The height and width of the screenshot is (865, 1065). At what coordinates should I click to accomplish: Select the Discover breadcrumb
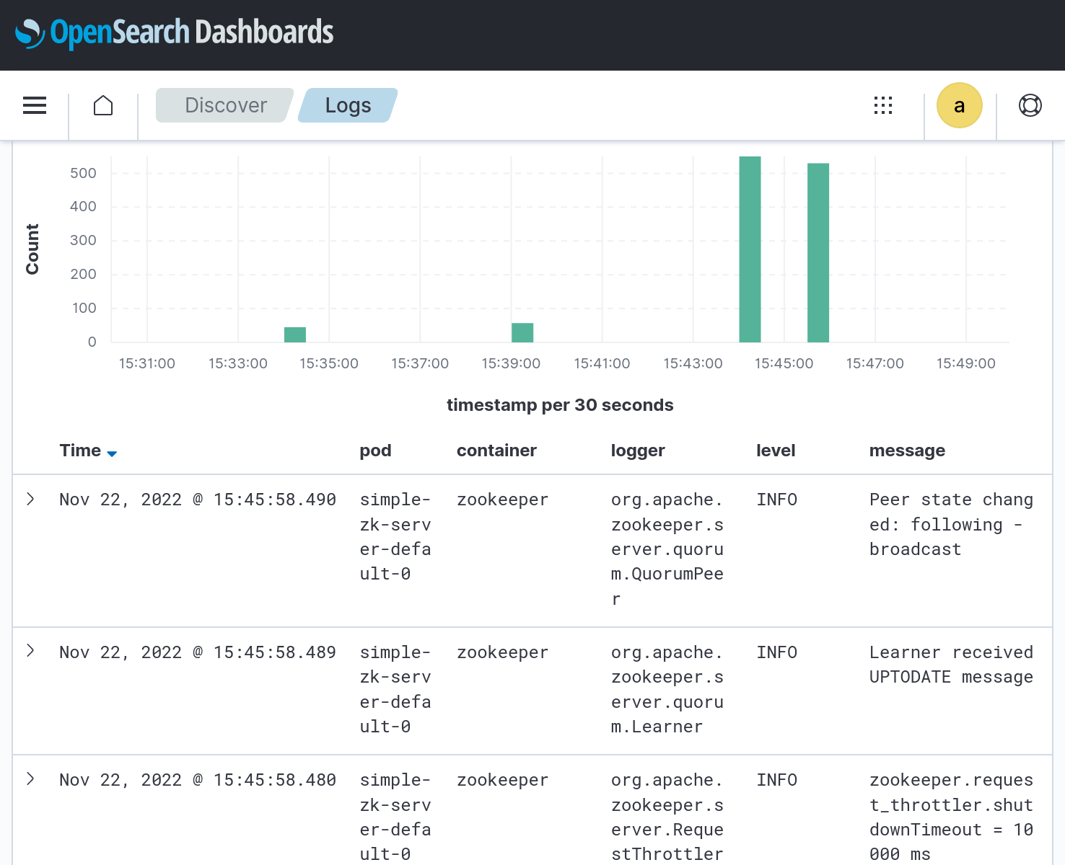pyautogui.click(x=225, y=105)
